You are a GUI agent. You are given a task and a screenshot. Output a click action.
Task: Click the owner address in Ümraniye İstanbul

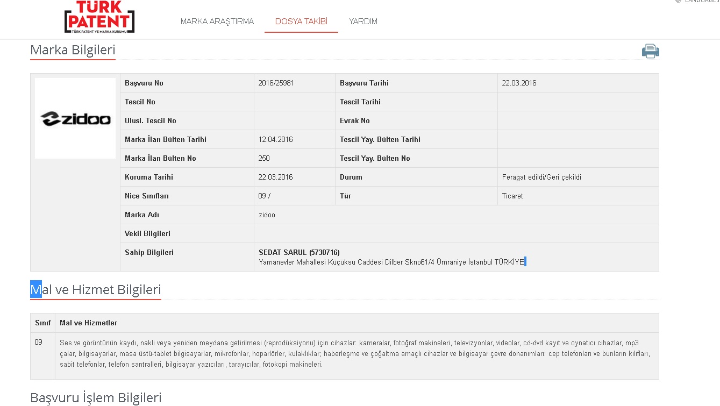click(x=391, y=262)
